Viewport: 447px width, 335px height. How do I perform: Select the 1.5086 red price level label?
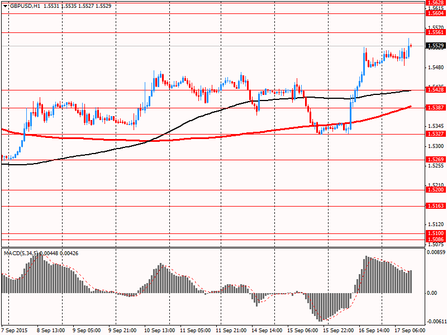click(x=435, y=240)
